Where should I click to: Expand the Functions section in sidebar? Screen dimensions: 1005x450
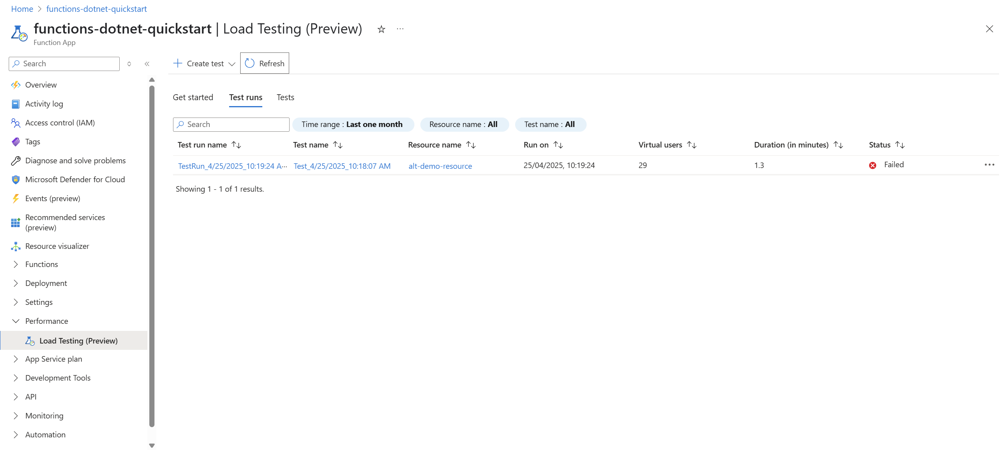pyautogui.click(x=16, y=265)
